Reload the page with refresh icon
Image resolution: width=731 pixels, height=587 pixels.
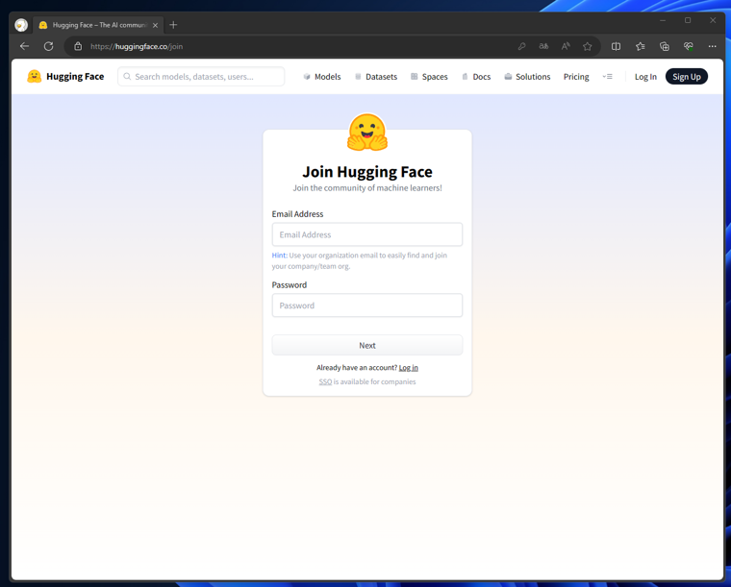point(48,46)
